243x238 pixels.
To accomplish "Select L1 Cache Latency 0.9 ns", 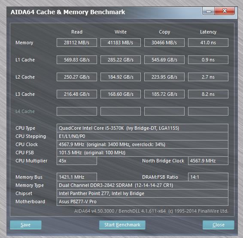I will (x=208, y=60).
